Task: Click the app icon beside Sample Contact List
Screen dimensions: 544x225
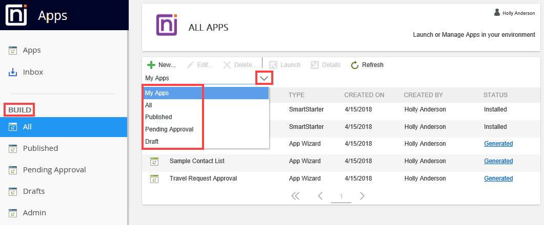Action: point(153,162)
